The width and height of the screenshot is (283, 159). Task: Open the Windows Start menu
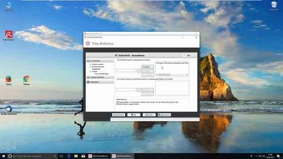4,156
